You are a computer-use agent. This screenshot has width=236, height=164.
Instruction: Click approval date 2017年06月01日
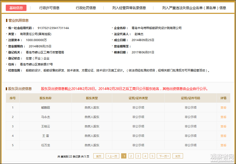pos(143,52)
